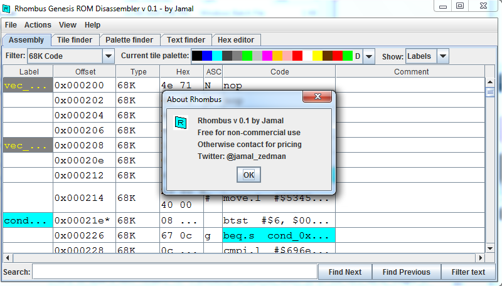The width and height of the screenshot is (502, 286).
Task: Click the Rhombus logo icon in About dialog
Action: (180, 122)
